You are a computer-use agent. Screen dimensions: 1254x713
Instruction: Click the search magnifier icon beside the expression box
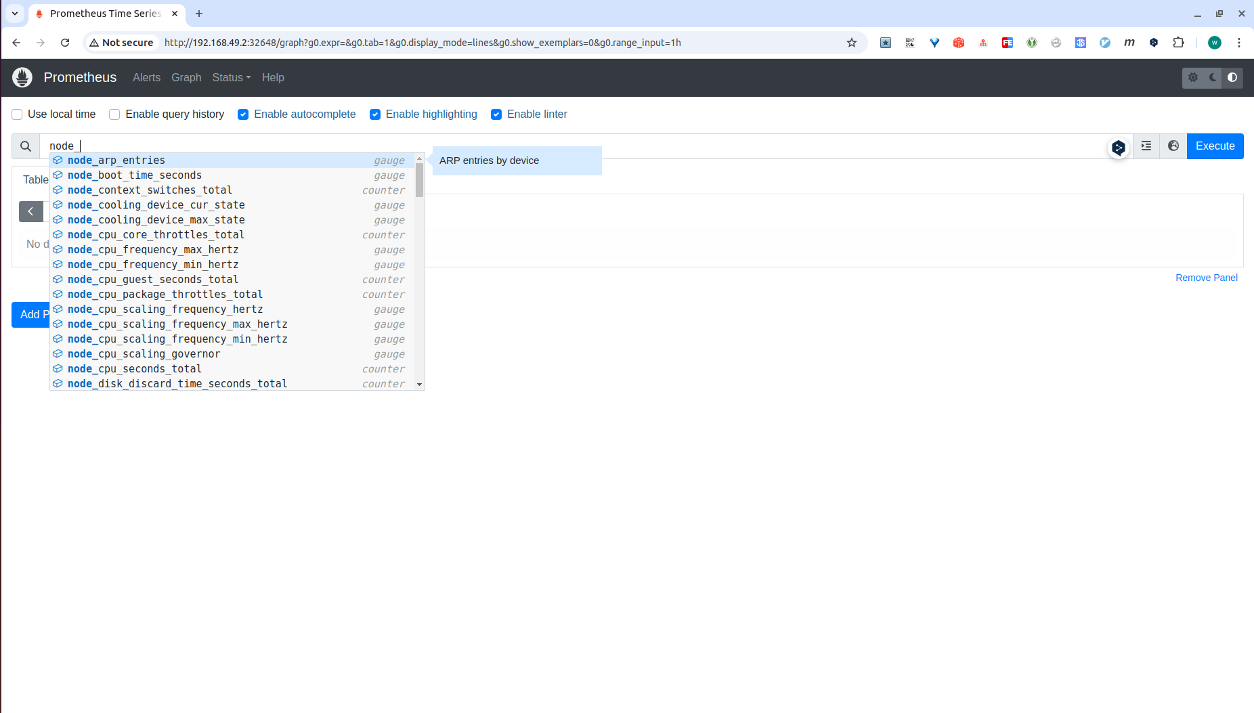click(x=26, y=146)
